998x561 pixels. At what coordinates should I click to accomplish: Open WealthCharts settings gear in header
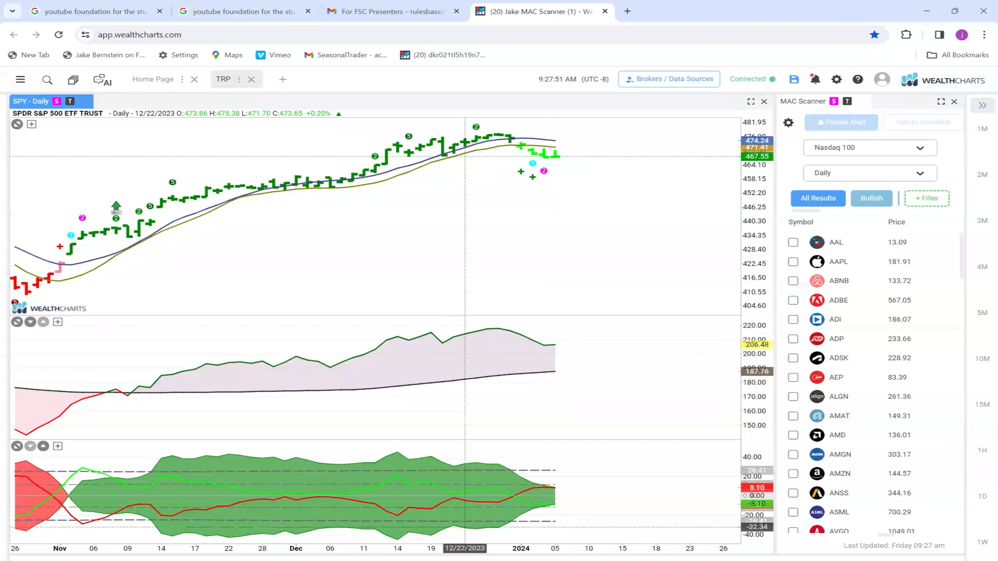(x=836, y=79)
